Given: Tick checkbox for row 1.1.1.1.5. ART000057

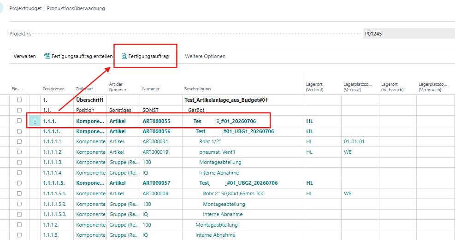Looking at the screenshot, I should point(19,183).
